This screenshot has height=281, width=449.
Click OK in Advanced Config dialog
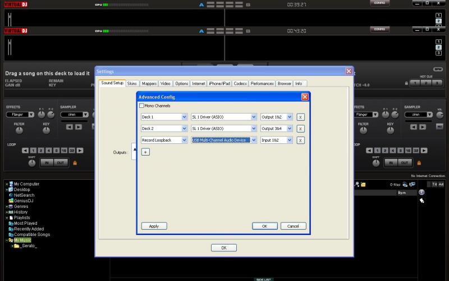264,226
